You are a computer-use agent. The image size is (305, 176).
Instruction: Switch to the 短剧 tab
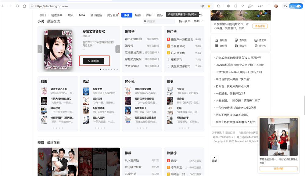[138, 15]
